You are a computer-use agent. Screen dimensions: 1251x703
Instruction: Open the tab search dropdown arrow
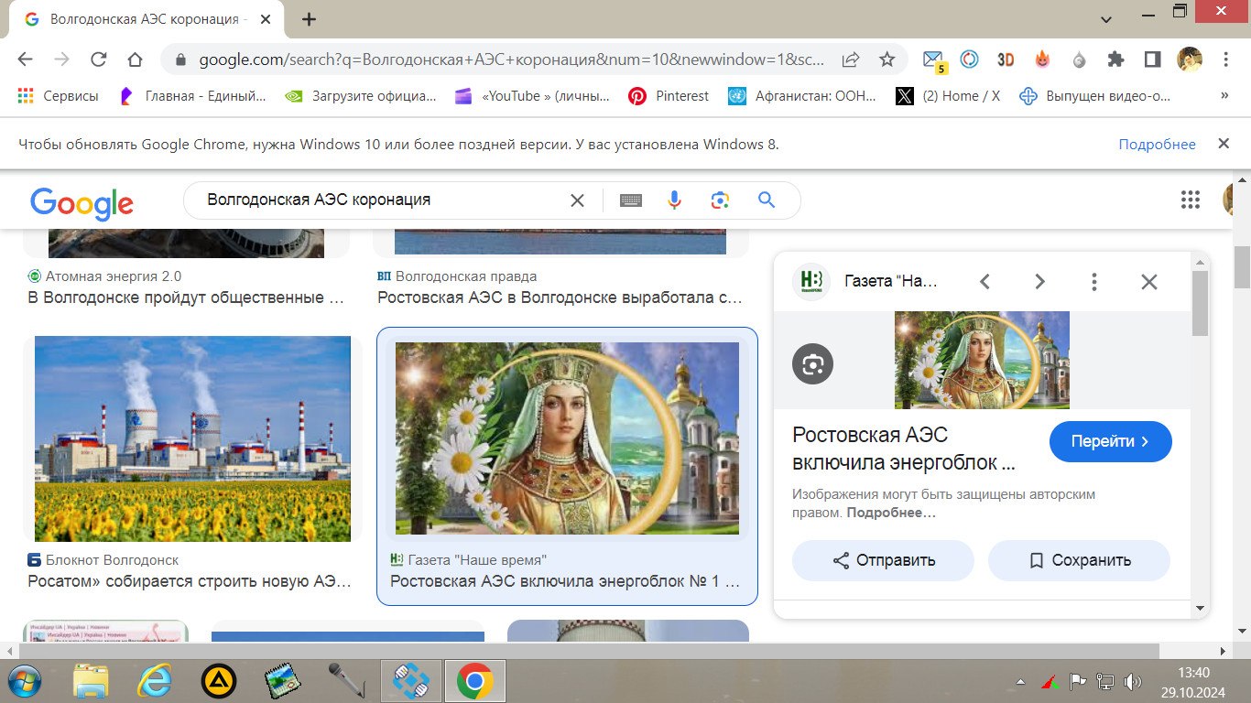click(x=1106, y=19)
